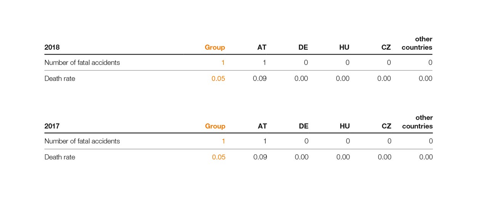Click the CZ death rate value in 2017 table

[384, 157]
